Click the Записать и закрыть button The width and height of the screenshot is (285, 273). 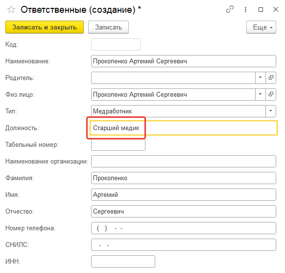tap(45, 27)
